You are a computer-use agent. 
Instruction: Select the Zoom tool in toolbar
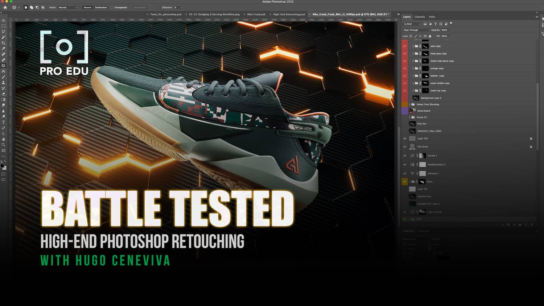[4, 145]
